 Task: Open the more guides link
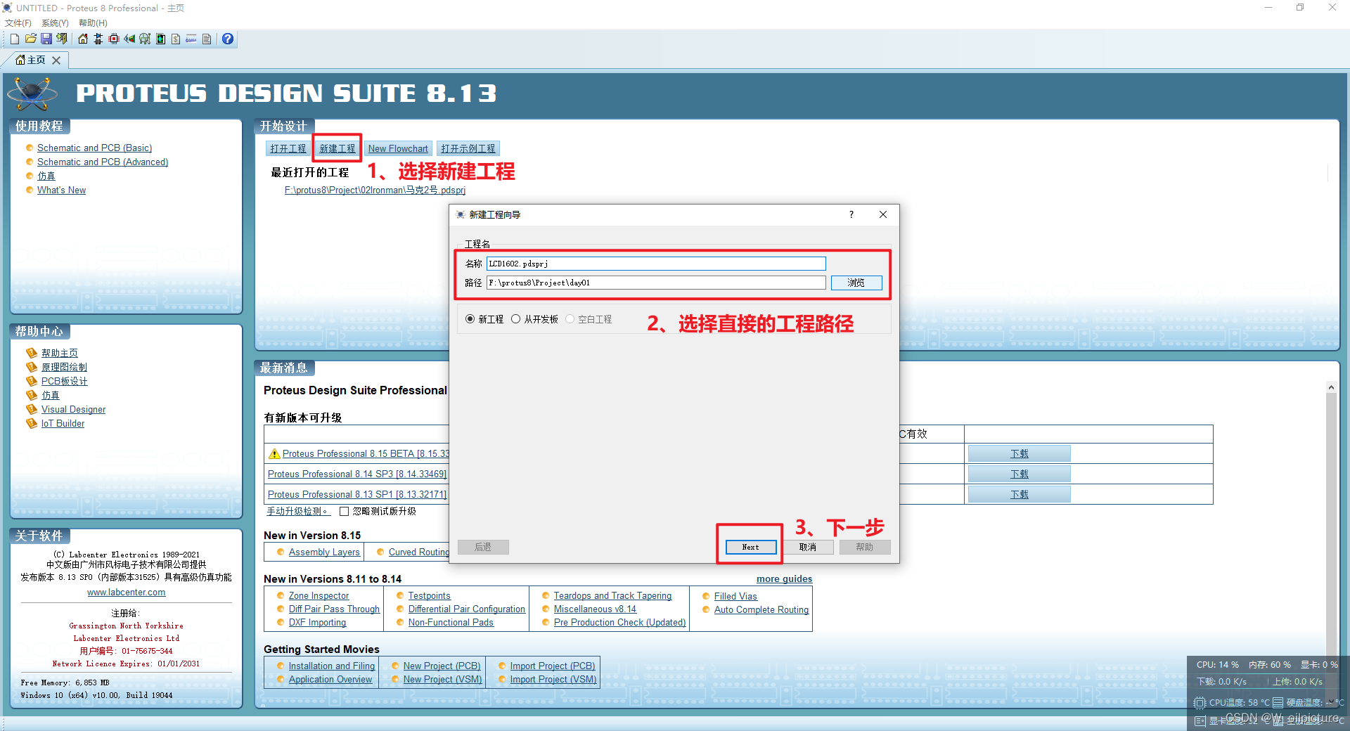point(784,578)
